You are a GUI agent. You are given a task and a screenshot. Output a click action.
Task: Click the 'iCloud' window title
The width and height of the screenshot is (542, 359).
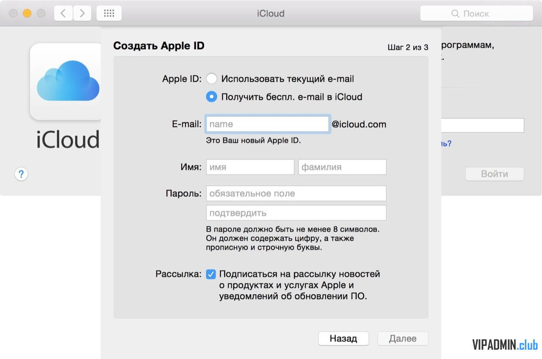click(271, 14)
